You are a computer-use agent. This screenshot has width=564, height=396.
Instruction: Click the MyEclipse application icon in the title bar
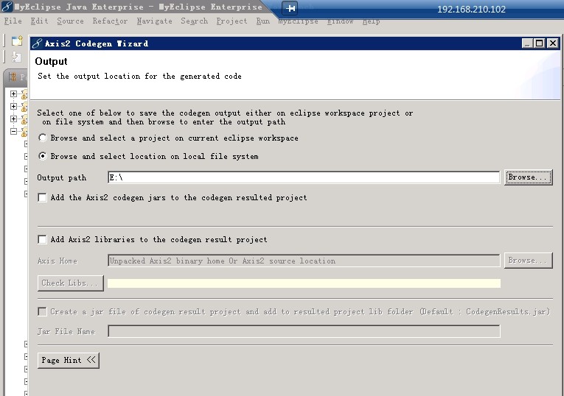point(7,7)
